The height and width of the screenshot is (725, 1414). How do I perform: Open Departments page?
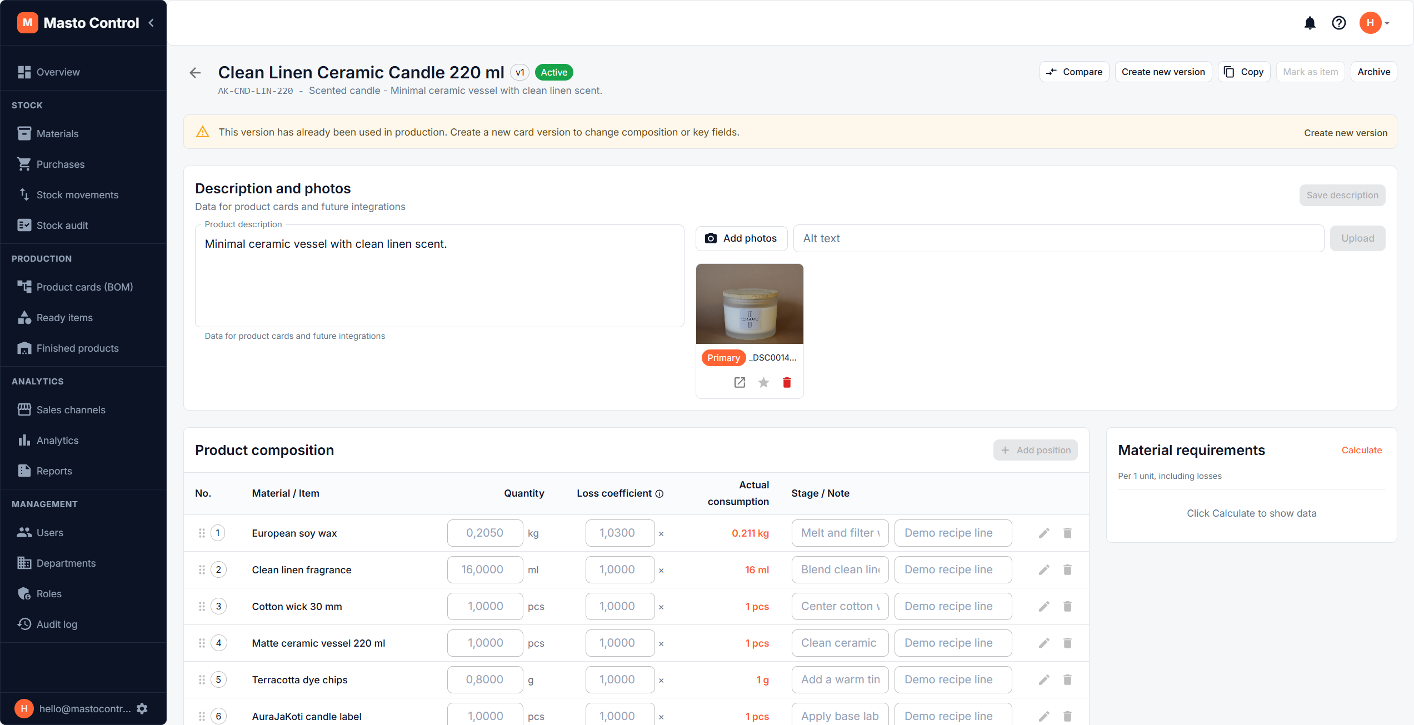tap(83, 563)
